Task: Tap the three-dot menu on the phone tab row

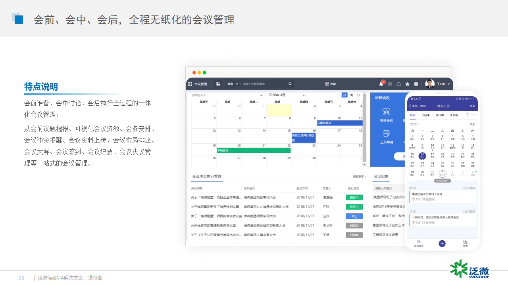Action: point(473,115)
